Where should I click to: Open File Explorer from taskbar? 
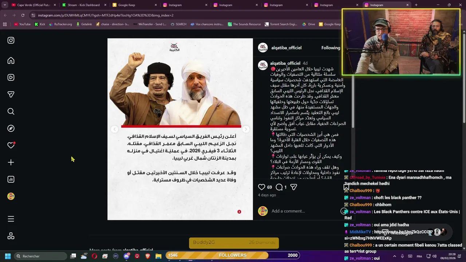(158, 256)
